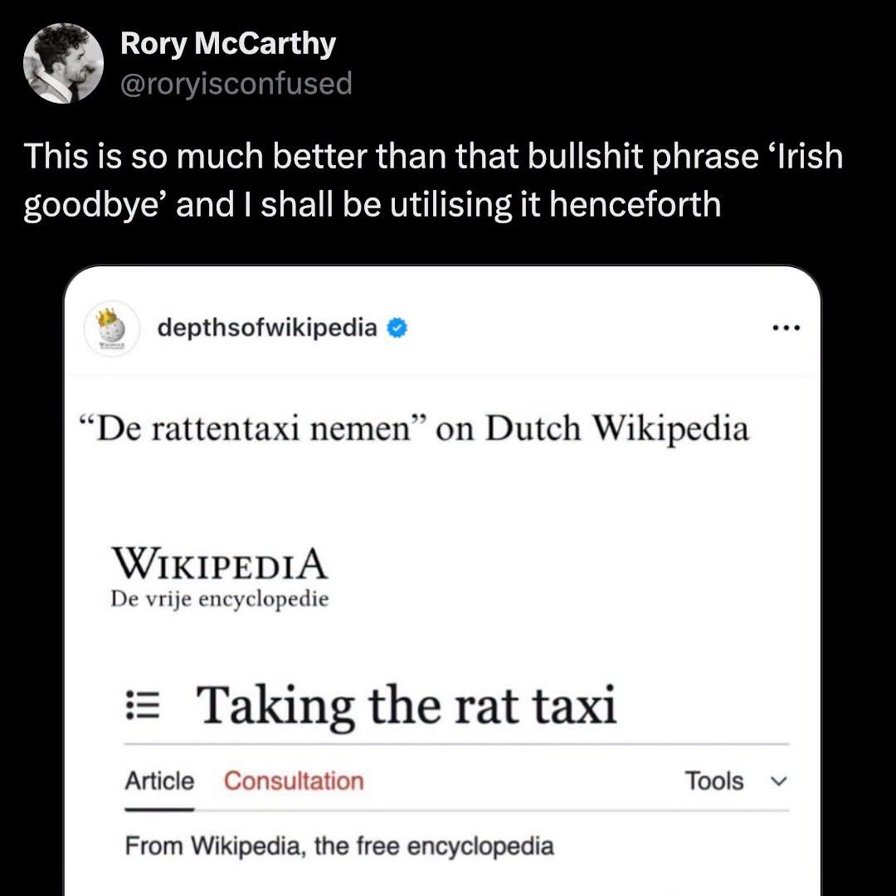Click the Rory McCarthy display name
Viewport: 896px width, 896px height.
click(x=228, y=44)
